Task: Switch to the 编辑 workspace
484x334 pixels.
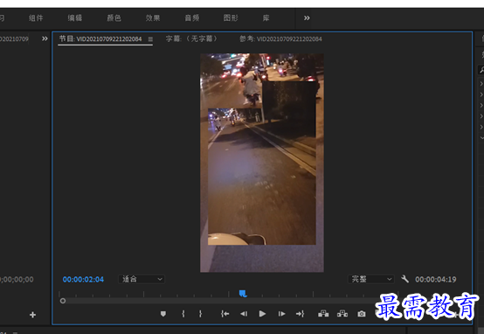Action: point(75,17)
